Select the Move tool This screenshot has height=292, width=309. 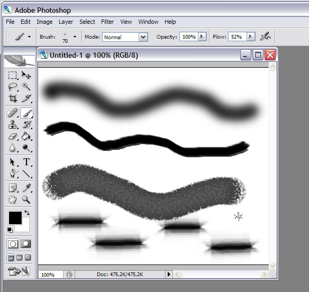click(26, 75)
